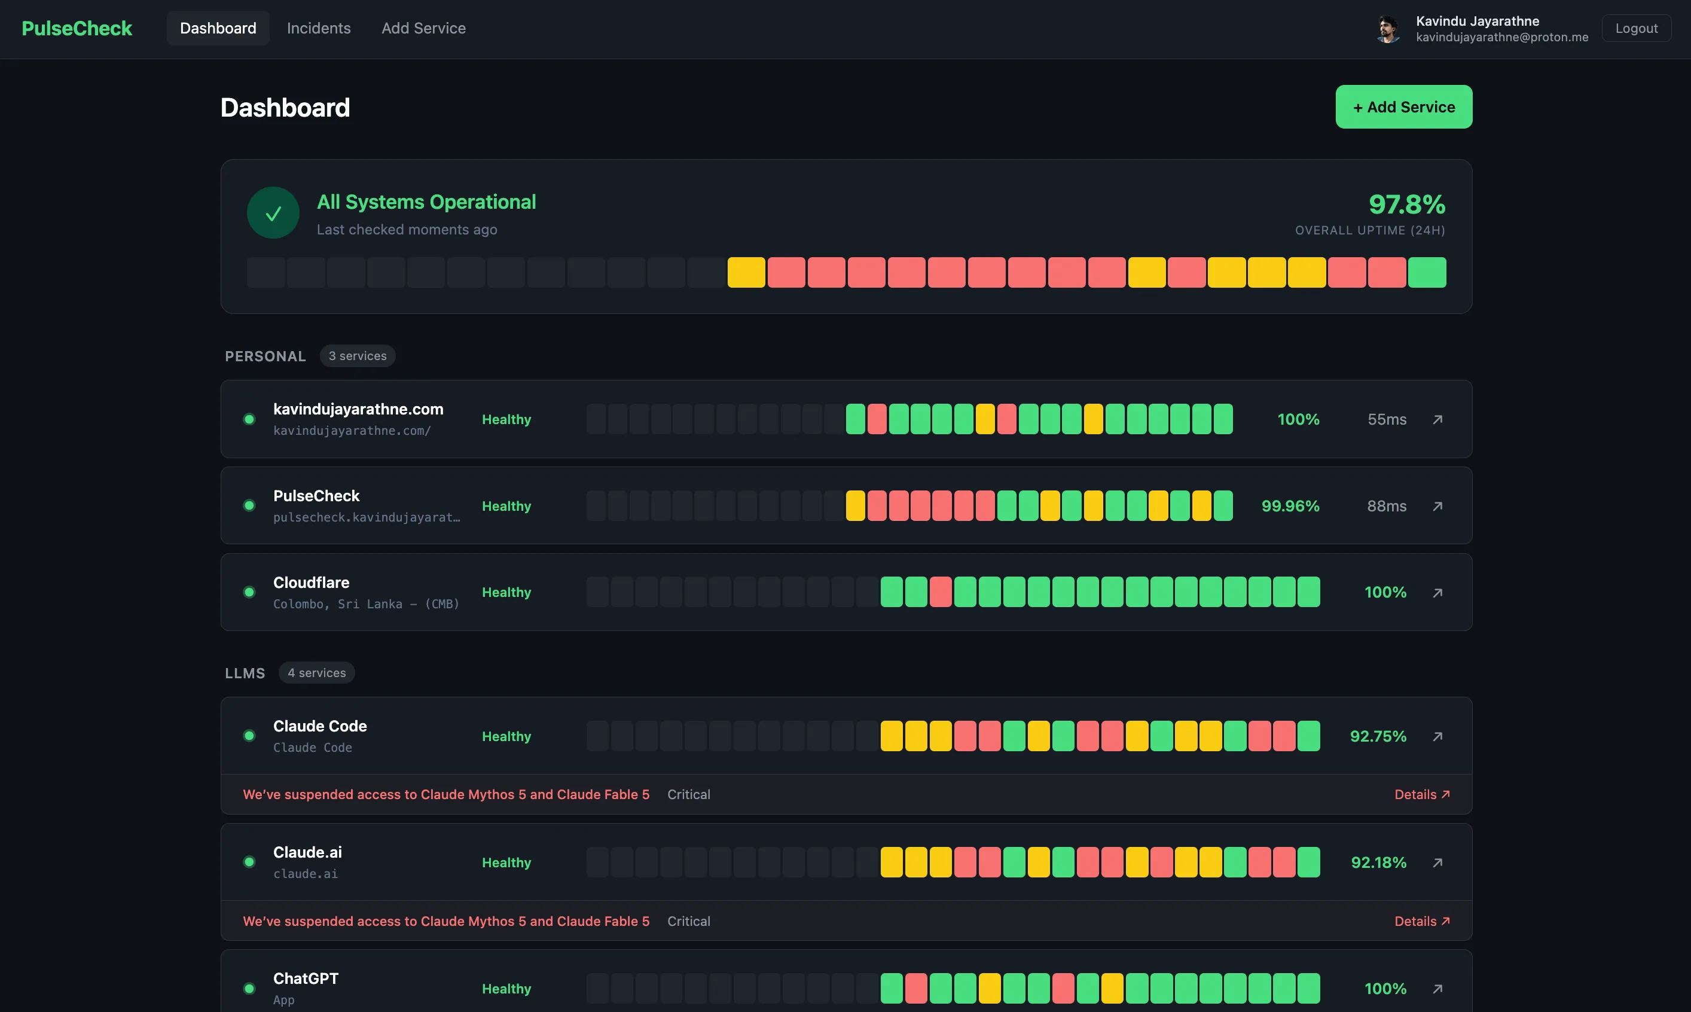The height and width of the screenshot is (1012, 1691).
Task: Click the last green overall uptime block
Action: coord(1427,273)
